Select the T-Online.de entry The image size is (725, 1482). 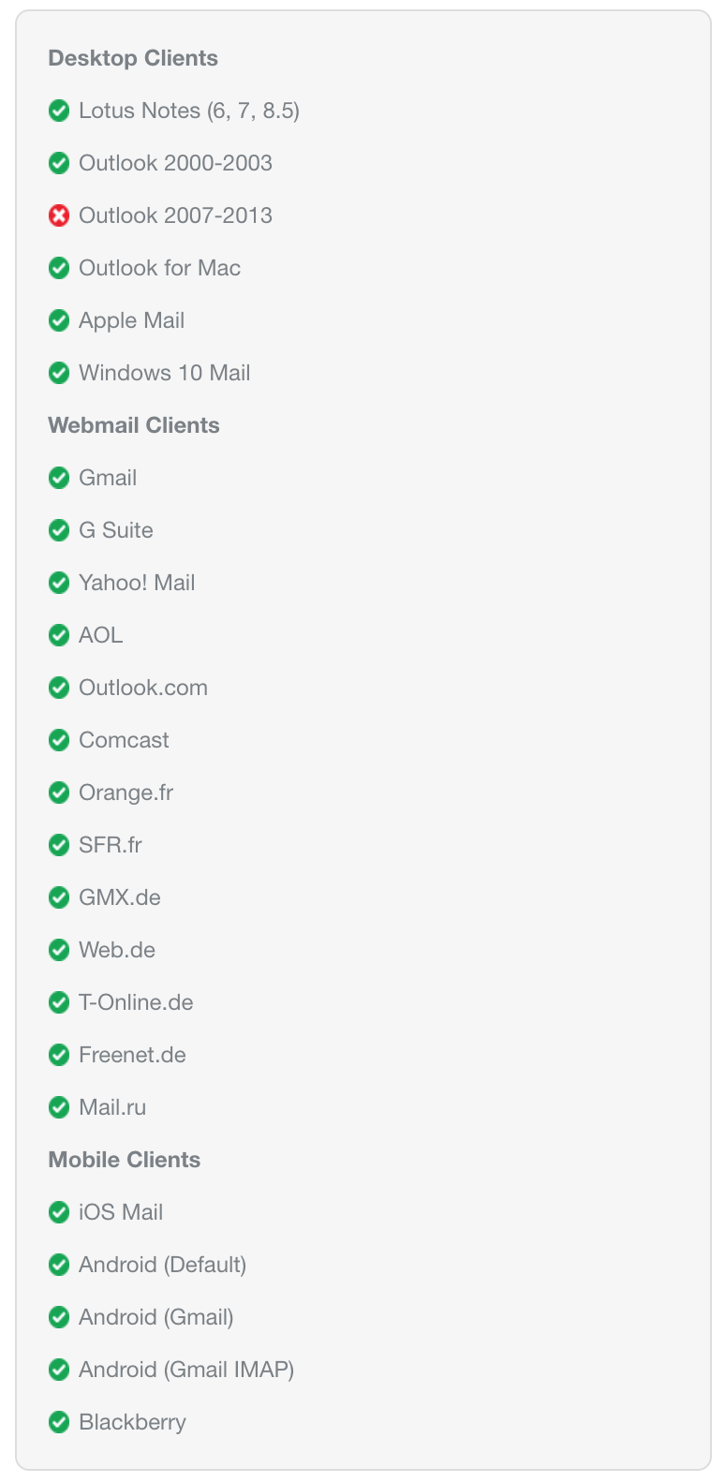136,1002
